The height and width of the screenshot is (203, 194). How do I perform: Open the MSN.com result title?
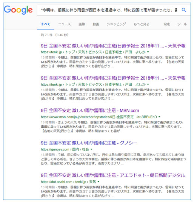click(x=90, y=111)
